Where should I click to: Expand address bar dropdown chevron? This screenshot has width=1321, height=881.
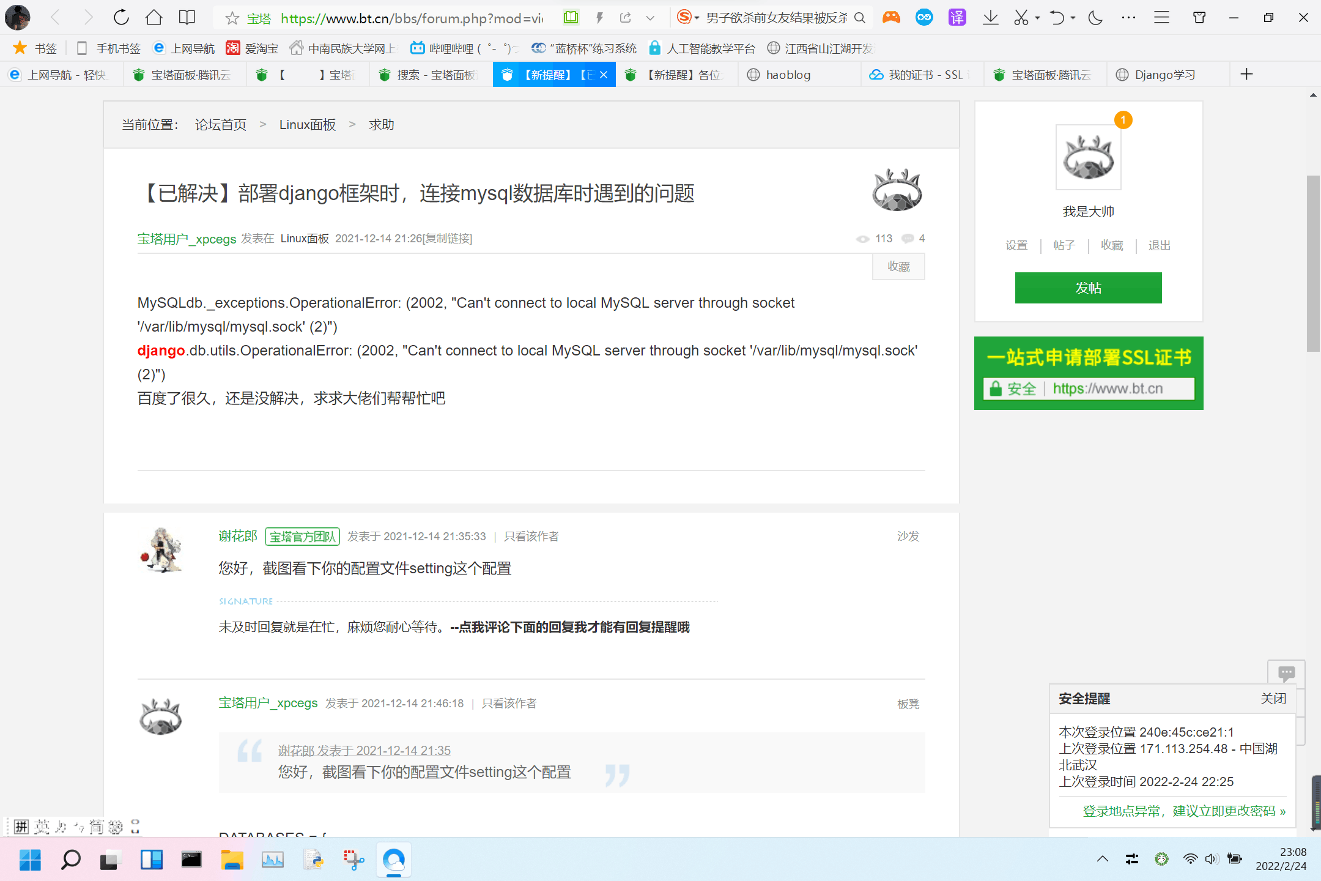tap(650, 18)
